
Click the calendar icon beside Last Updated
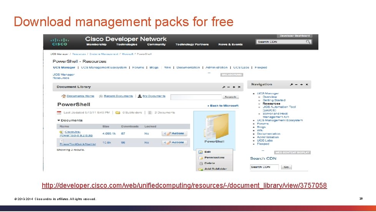[x=59, y=113]
